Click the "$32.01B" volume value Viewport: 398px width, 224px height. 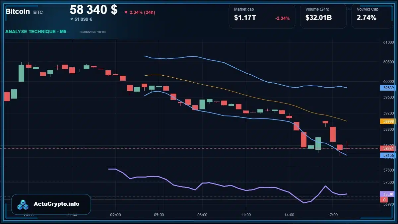[319, 18]
